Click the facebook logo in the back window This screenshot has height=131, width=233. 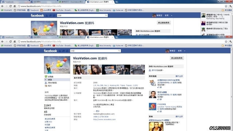(x=37, y=15)
